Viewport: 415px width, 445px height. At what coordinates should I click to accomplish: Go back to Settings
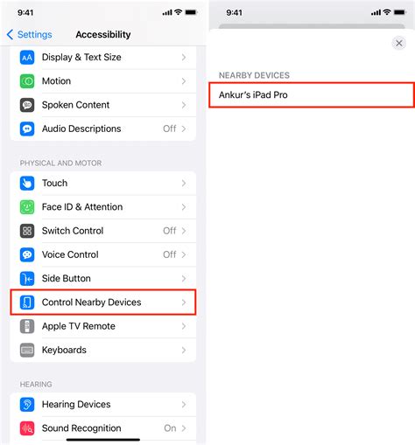click(x=29, y=34)
